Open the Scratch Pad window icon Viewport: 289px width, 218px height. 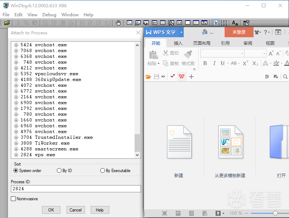pyautogui.click(x=188, y=23)
